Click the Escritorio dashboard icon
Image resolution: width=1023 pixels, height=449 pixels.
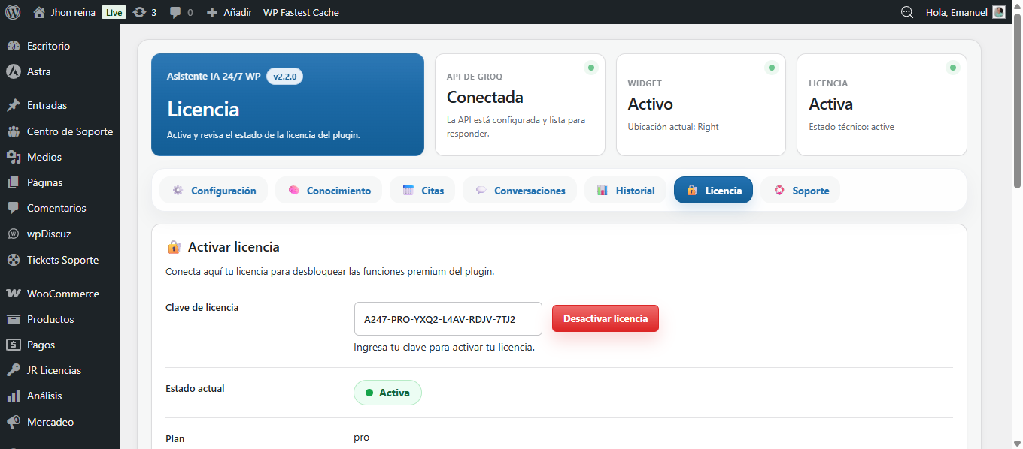pos(14,46)
